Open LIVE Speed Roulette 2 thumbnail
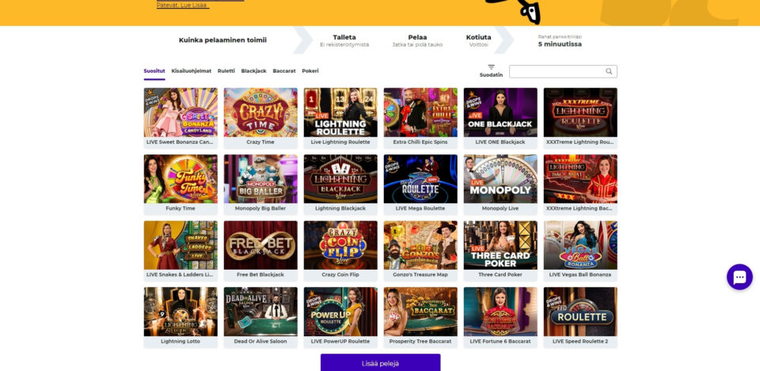This screenshot has height=371, width=760. (580, 312)
